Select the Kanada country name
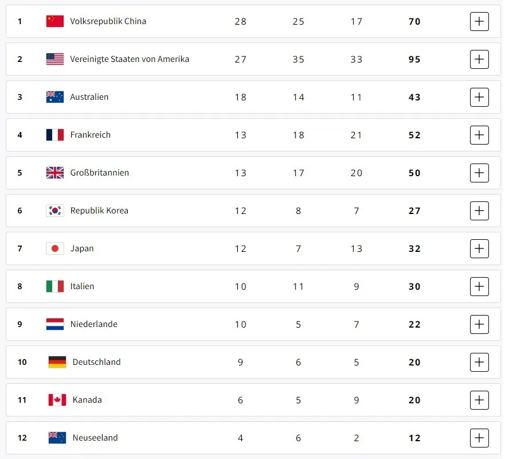The height and width of the screenshot is (459, 509). tap(87, 400)
